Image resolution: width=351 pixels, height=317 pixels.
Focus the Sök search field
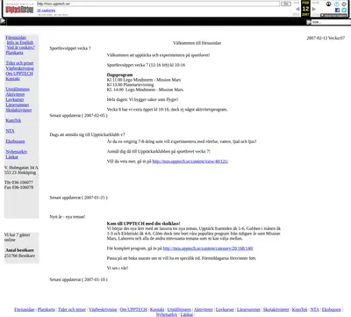331,22
